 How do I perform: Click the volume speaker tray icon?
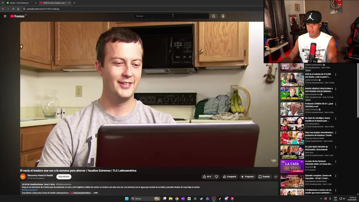pyautogui.click(x=344, y=199)
